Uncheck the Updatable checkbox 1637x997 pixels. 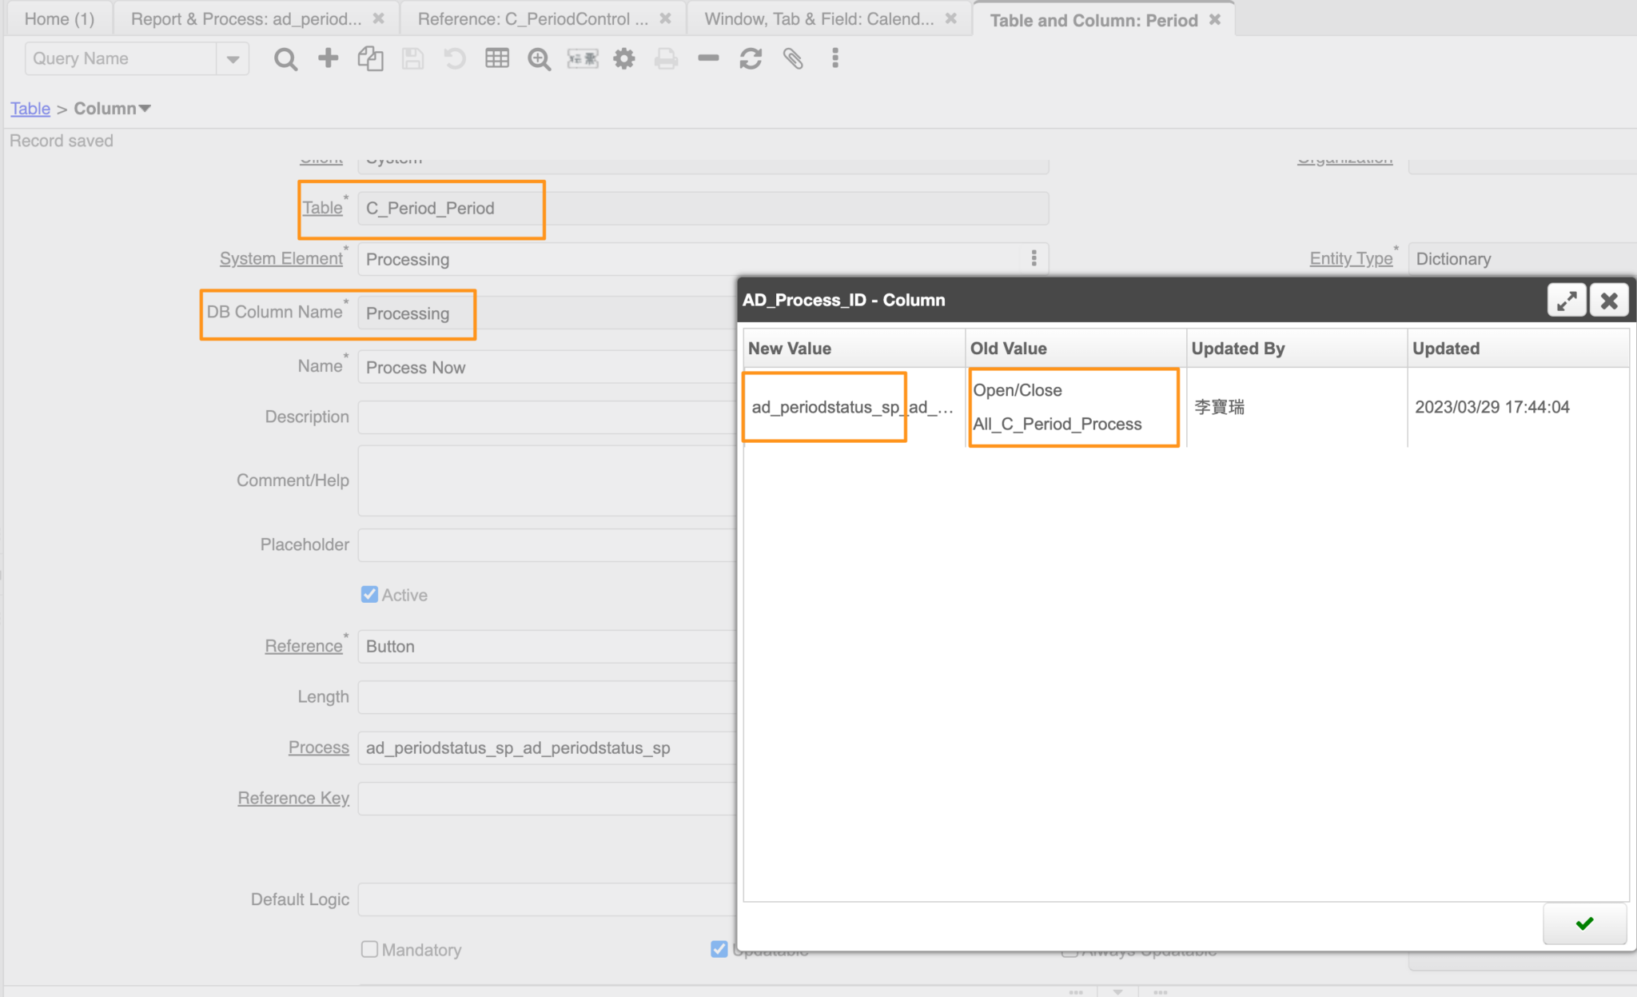[719, 949]
